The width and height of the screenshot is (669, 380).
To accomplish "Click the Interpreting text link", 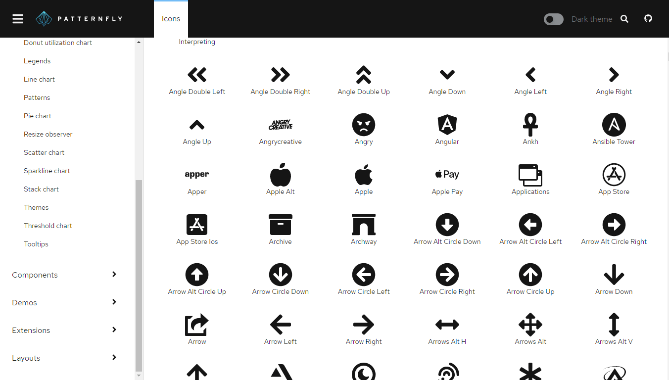I will [x=197, y=42].
